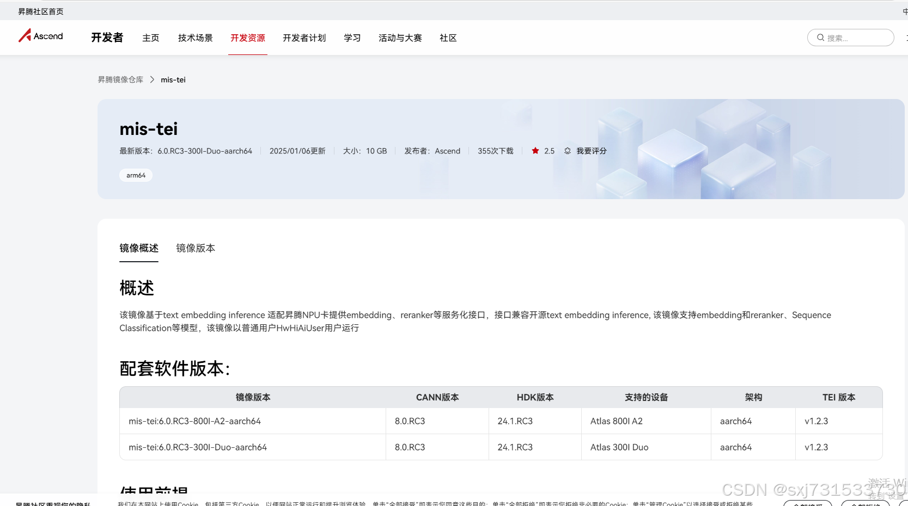Viewport: 908px width, 506px height.
Task: Click 镜像版本 column header
Action: (253, 397)
